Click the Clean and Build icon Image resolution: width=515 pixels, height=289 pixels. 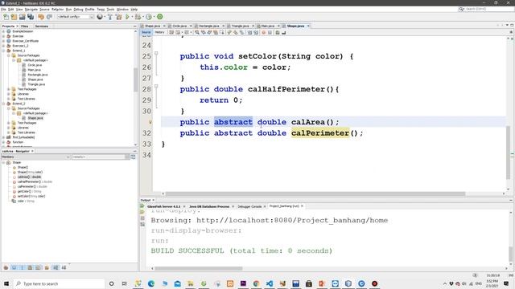(118, 17)
